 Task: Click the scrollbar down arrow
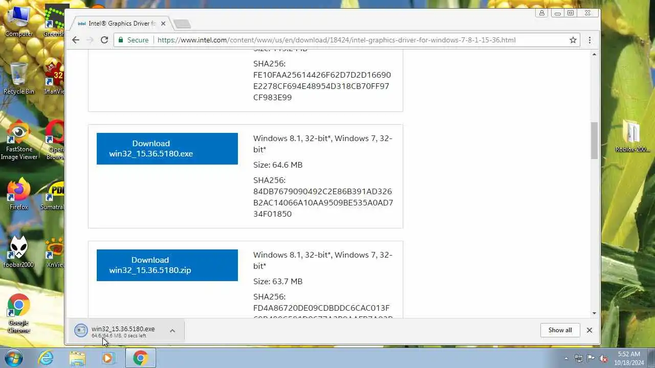(594, 313)
